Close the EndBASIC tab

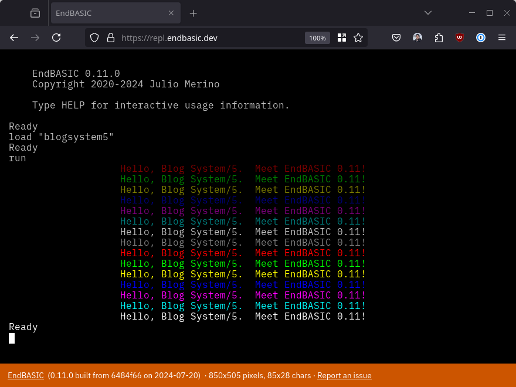(x=171, y=13)
